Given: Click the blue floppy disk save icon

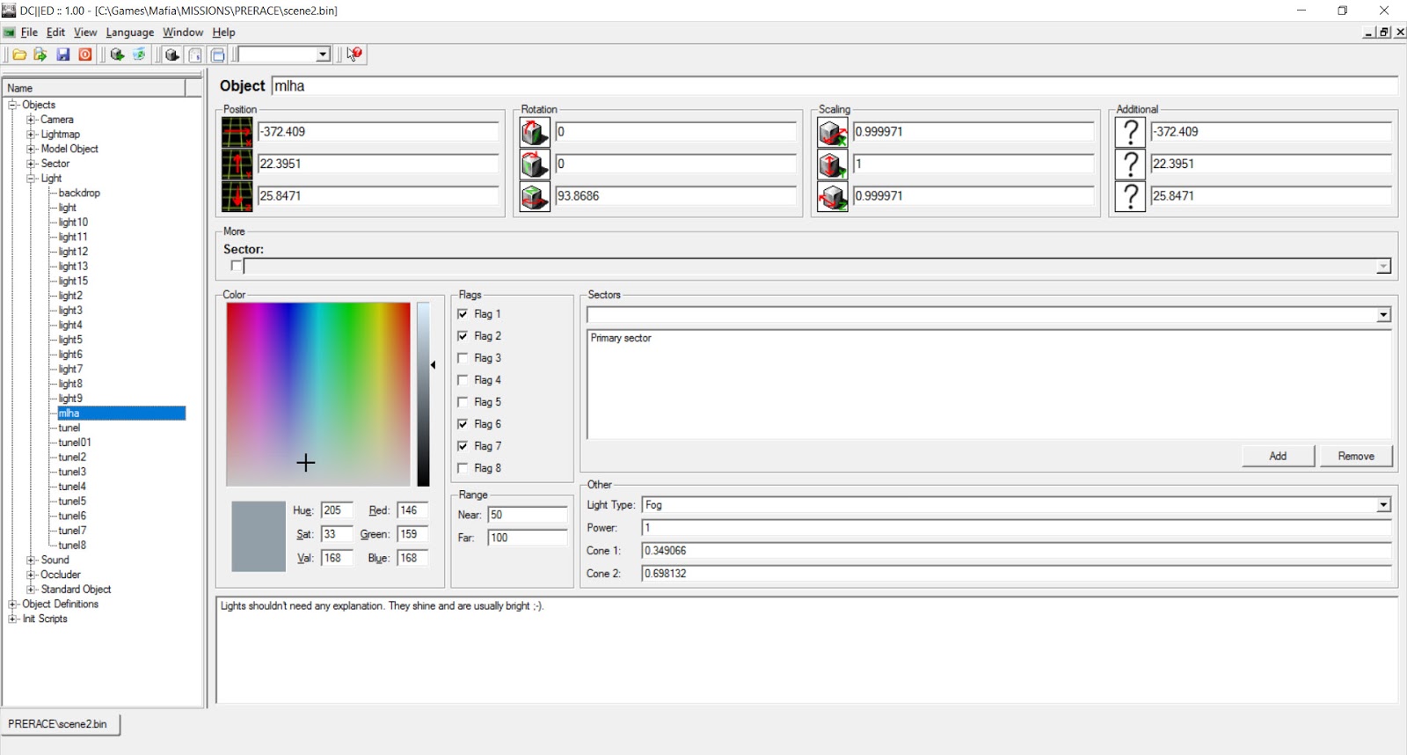Looking at the screenshot, I should (x=63, y=55).
